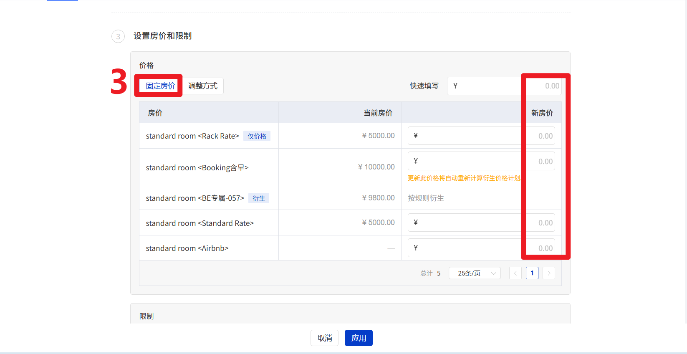Click the 当前房价 column header
This screenshot has width=687, height=354.
378,113
